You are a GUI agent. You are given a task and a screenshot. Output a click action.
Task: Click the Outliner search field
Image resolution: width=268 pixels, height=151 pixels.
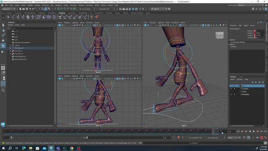33,29
